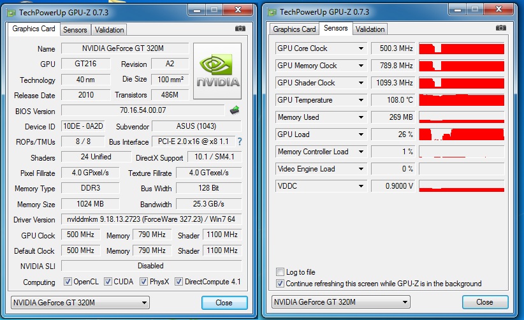The height and width of the screenshot is (320, 524).
Task: Click the 269 MB memory used reading
Action: click(393, 117)
